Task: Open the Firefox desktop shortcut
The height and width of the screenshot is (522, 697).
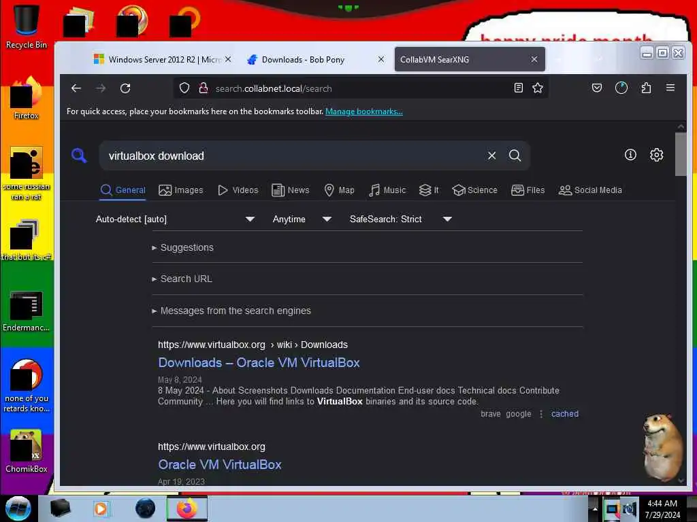Action: pos(27,97)
